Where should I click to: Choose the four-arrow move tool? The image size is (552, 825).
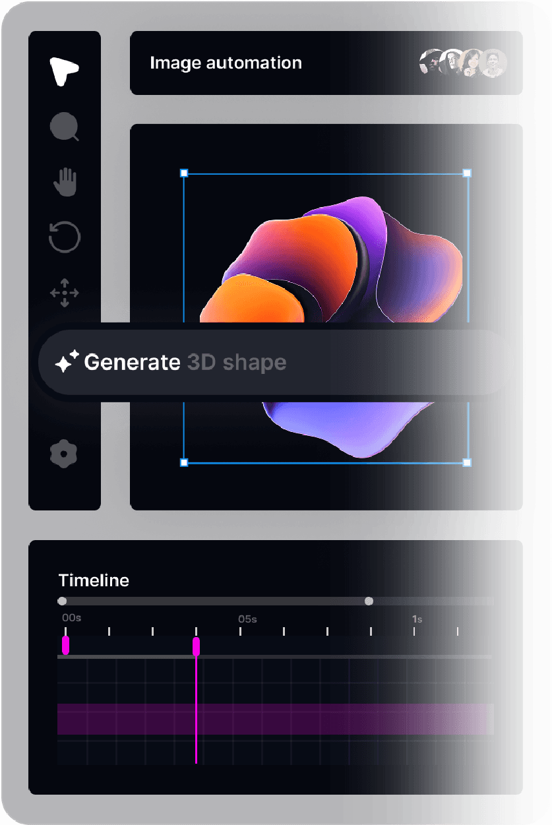click(x=65, y=293)
